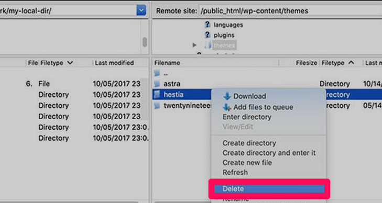The height and width of the screenshot is (203, 382).
Task: Click the question mark icon beside languages
Action: pos(208,24)
